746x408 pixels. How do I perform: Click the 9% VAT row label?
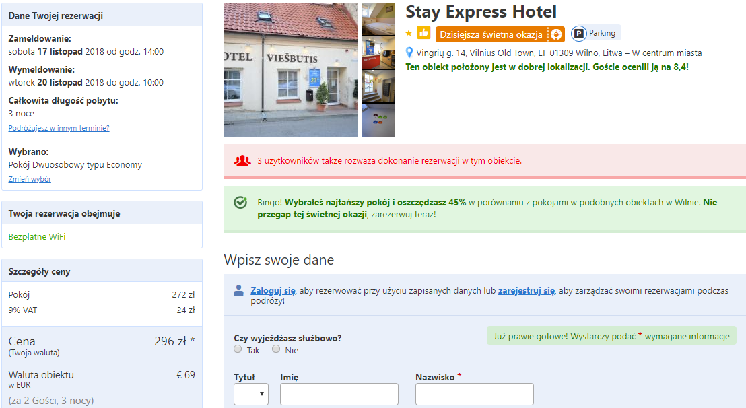click(x=23, y=310)
